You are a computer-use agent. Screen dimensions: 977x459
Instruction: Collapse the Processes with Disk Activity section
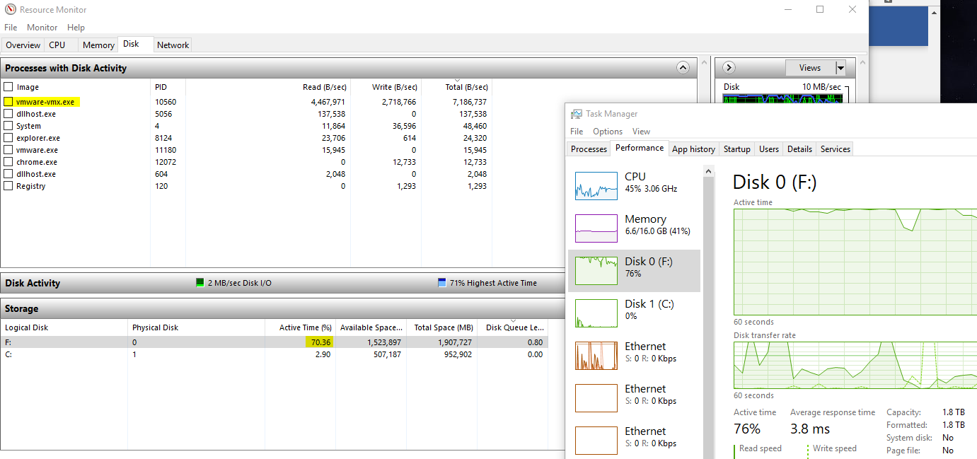[x=683, y=68]
